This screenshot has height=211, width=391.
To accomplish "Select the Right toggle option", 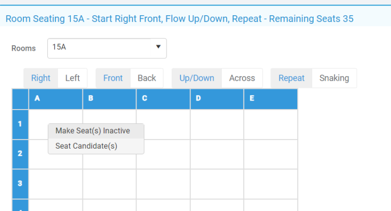I will pos(41,78).
